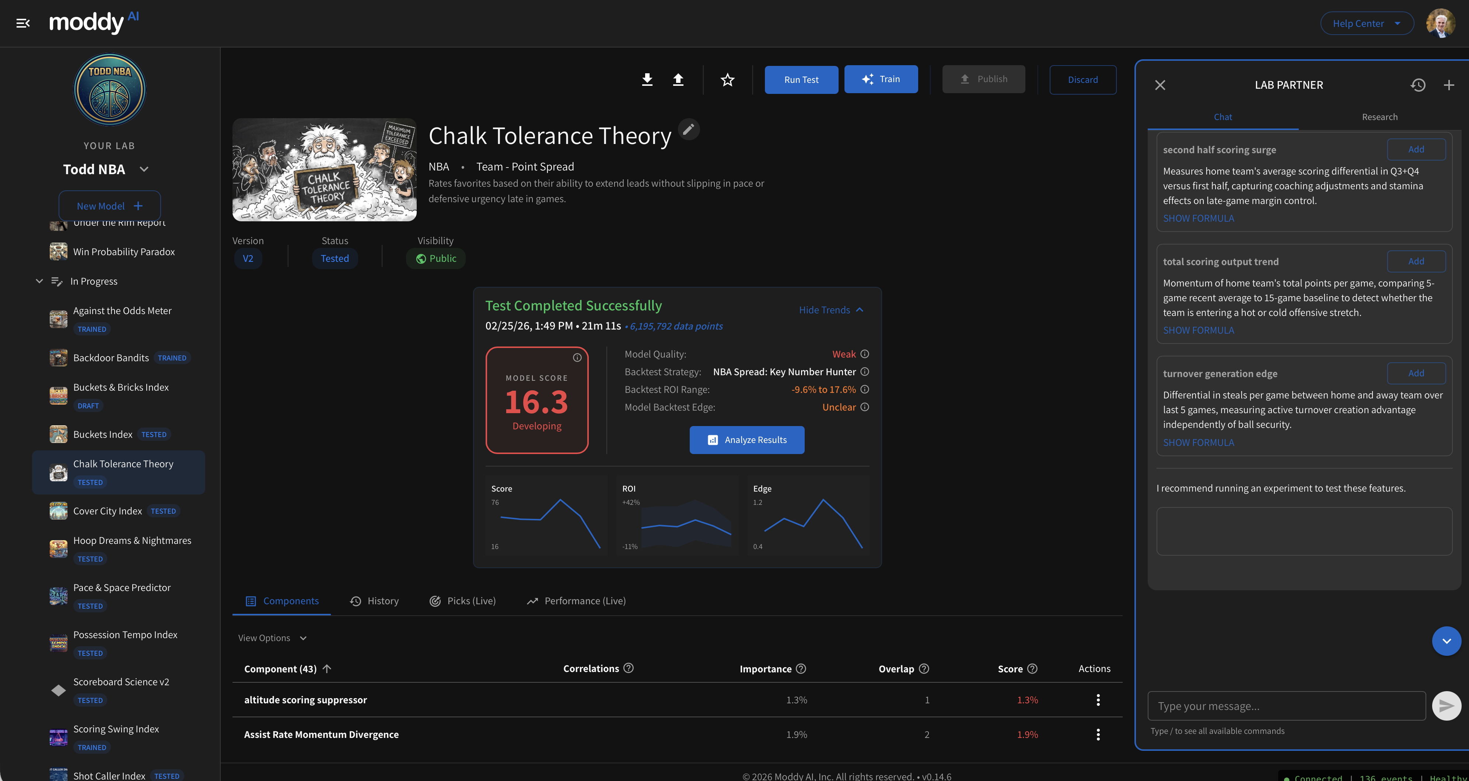Type in the Lab Partner message field
1469x781 pixels.
[x=1283, y=705]
